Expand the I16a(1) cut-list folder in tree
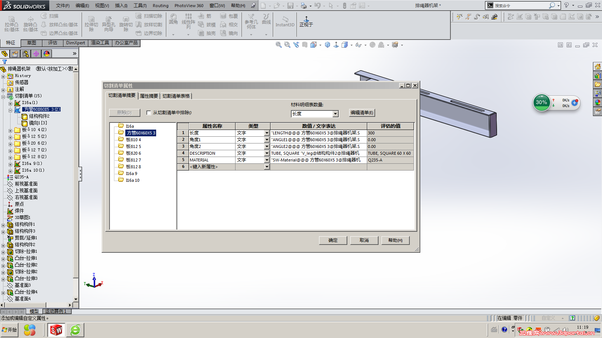Viewport: 602px width, 338px height. point(10,103)
